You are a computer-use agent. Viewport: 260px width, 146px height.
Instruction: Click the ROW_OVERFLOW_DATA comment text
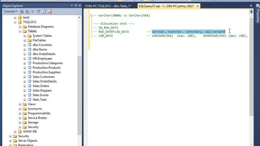pyautogui.click(x=114, y=32)
